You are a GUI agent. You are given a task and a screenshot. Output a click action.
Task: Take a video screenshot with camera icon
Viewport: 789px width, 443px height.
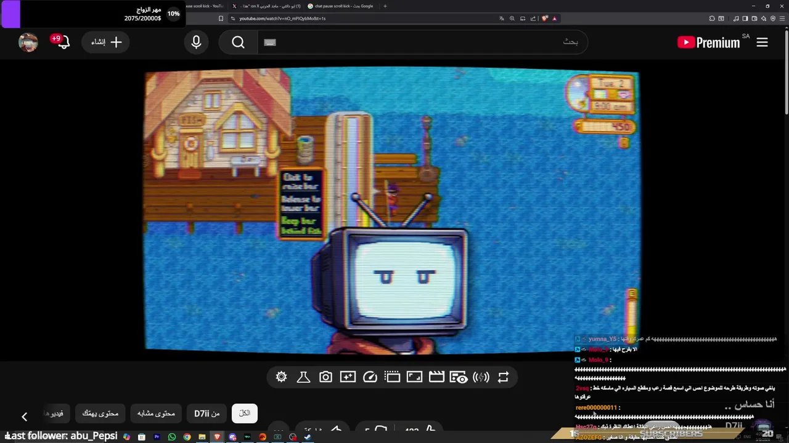[325, 377]
